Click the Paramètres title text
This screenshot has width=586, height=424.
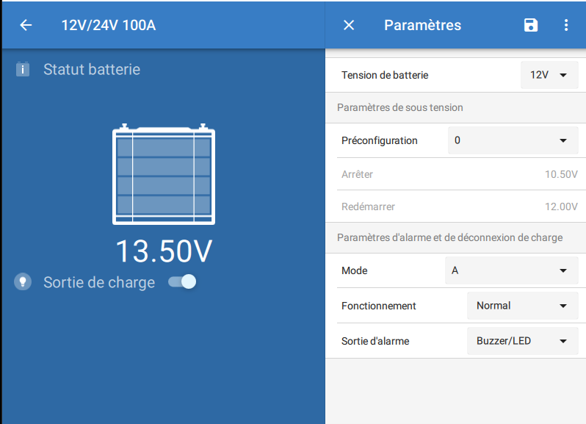pos(423,26)
